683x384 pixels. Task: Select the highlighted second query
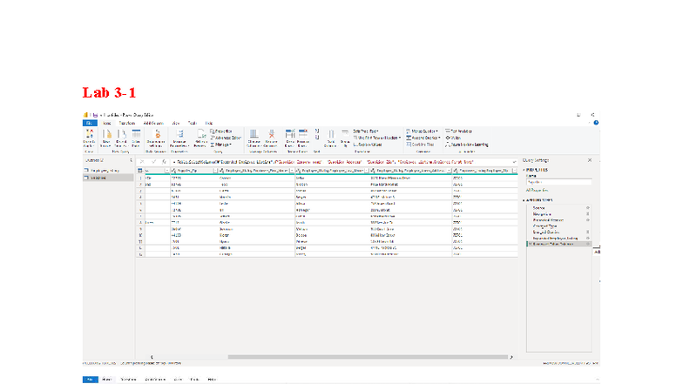click(x=108, y=178)
